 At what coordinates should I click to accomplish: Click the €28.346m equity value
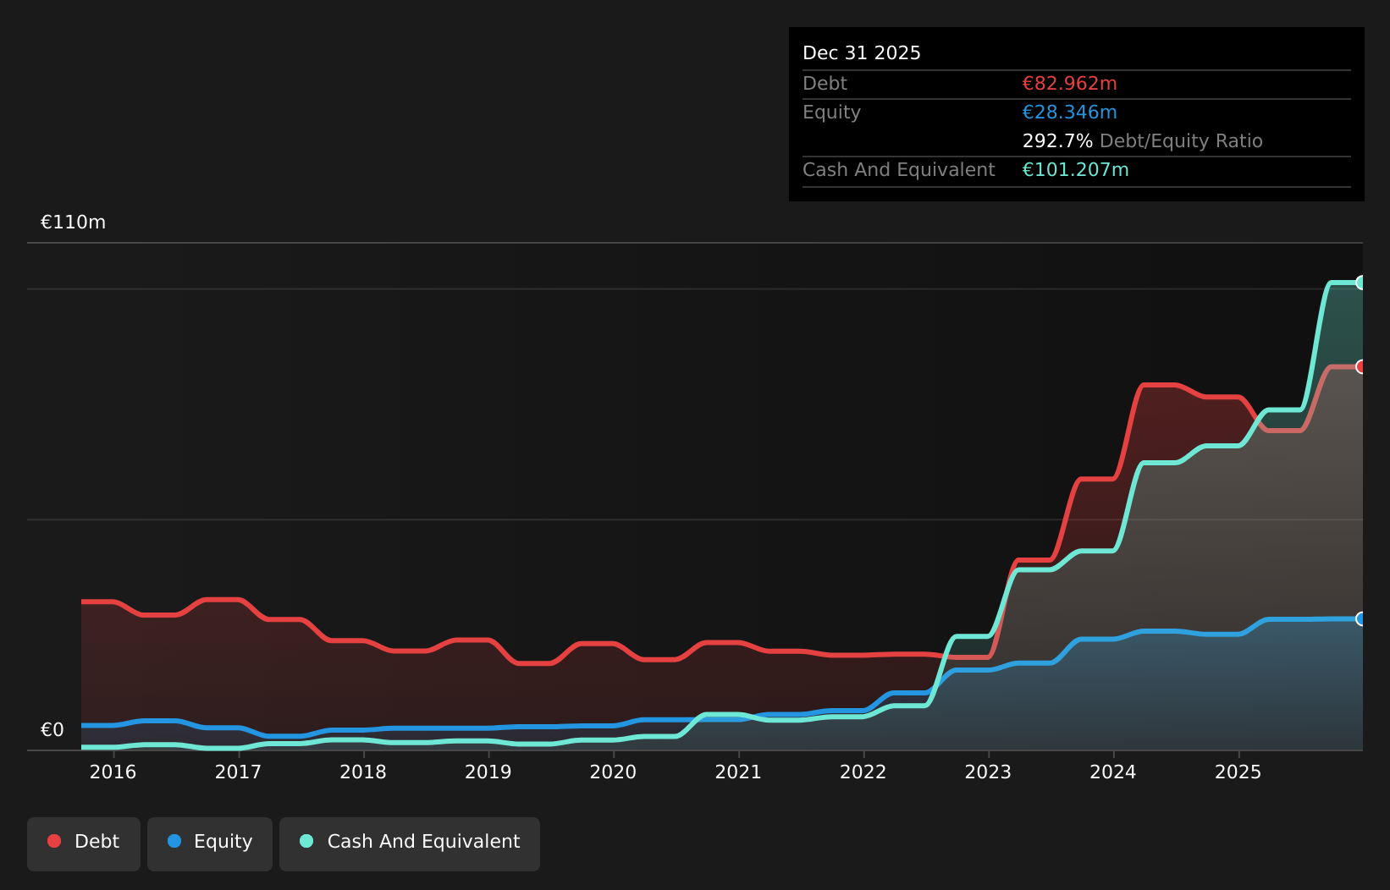(1069, 113)
